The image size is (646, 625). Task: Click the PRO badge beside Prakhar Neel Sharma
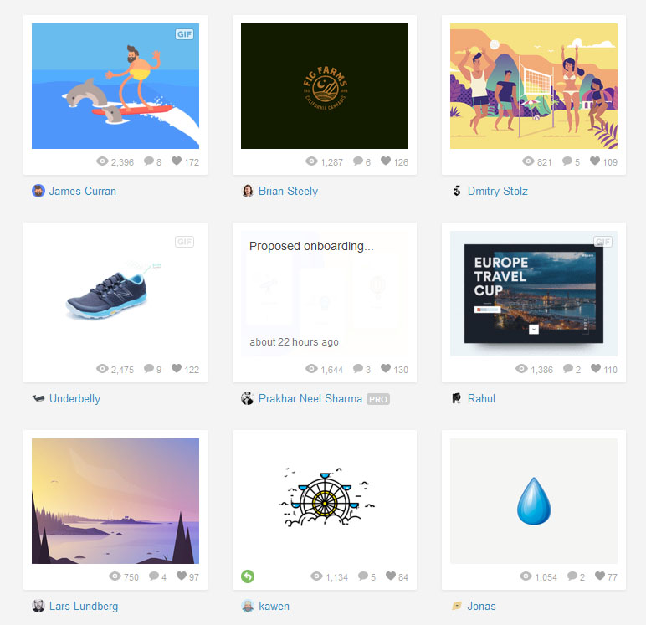377,399
